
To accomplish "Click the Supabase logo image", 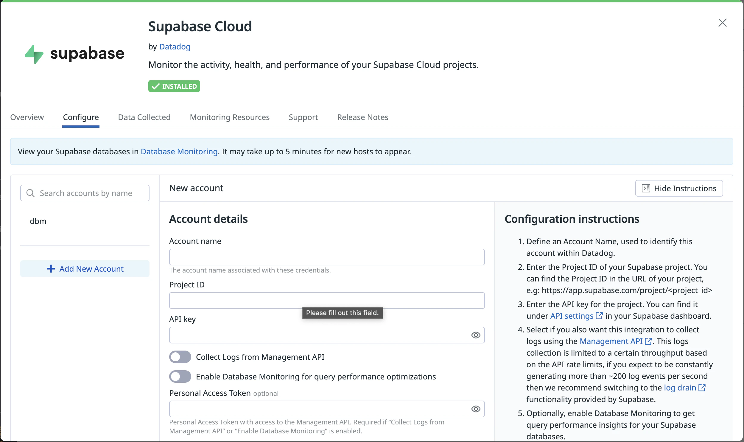I will (x=74, y=54).
